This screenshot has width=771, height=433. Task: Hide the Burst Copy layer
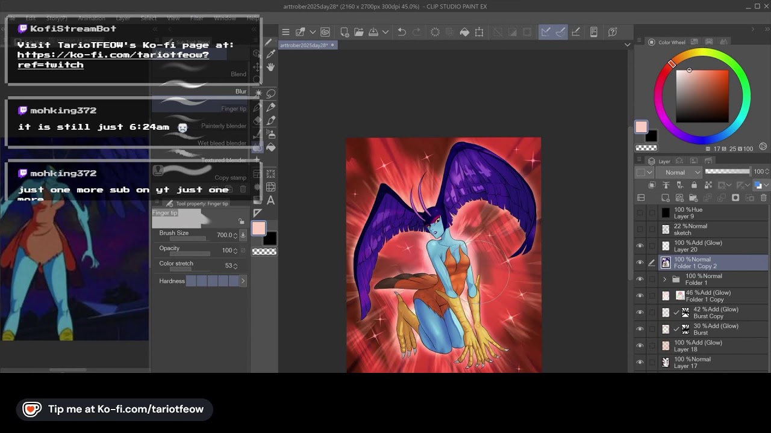coord(640,313)
